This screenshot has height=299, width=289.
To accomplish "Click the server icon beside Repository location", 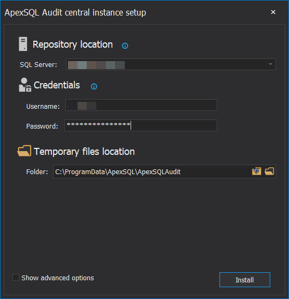I will tap(23, 44).
